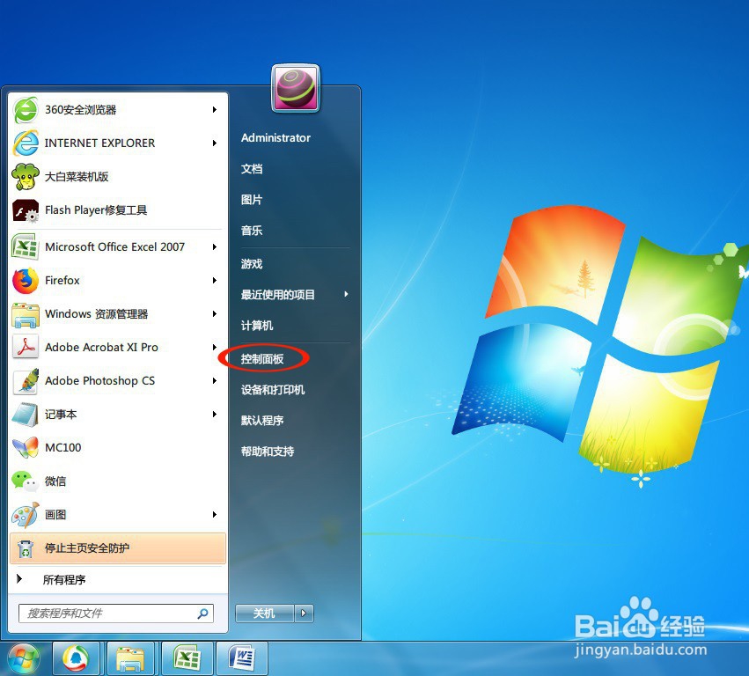Click the 大白菜装机版 icon
This screenshot has width=749, height=676.
[x=26, y=176]
